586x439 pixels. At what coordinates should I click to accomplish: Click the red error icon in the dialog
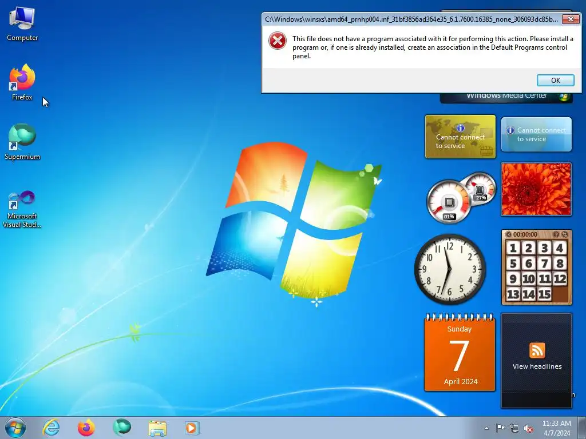pos(278,41)
